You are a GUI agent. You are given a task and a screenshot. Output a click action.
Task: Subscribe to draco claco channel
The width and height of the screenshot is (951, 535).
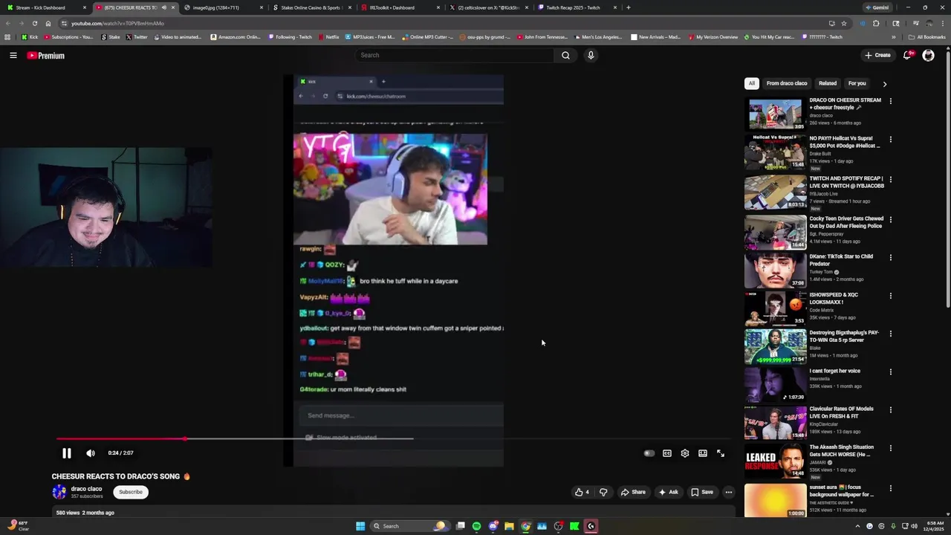pyautogui.click(x=131, y=492)
